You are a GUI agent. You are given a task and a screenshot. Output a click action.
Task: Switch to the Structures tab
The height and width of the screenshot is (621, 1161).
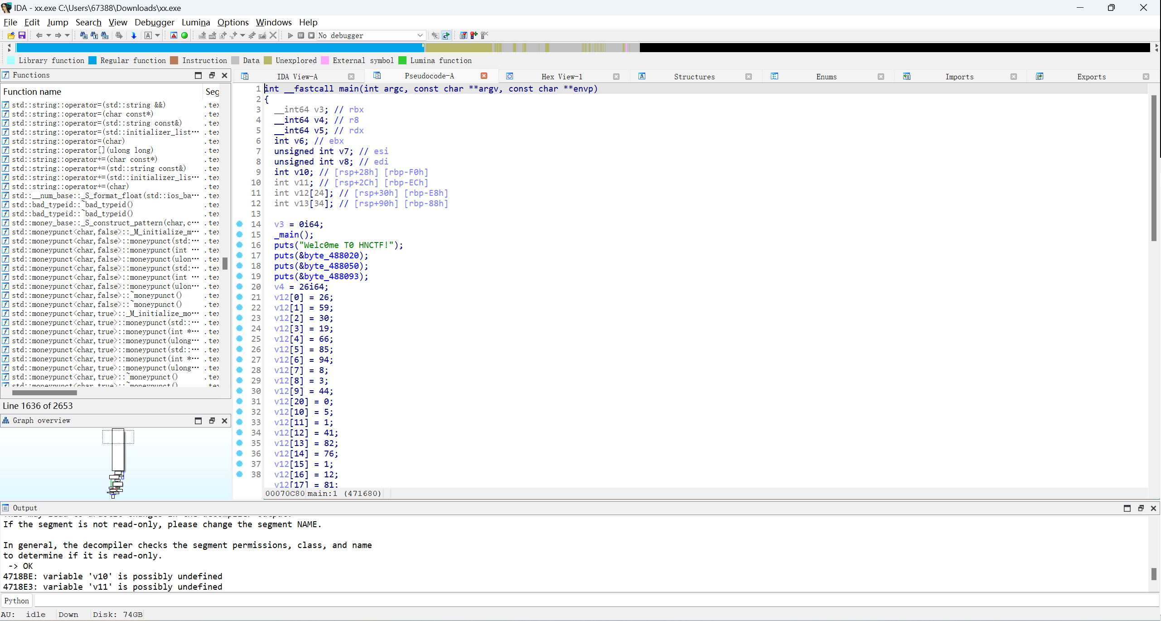tap(694, 77)
